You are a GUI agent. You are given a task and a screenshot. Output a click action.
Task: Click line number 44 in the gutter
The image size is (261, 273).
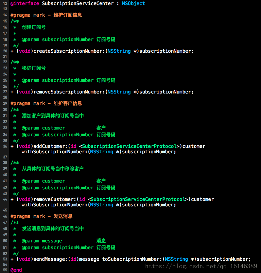click(5, 199)
